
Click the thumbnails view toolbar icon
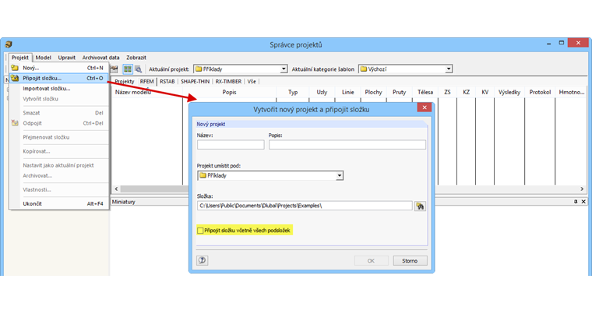coord(128,69)
